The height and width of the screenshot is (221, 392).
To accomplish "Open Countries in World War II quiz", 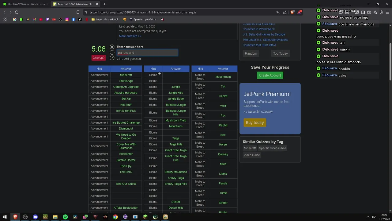I will point(258,29).
